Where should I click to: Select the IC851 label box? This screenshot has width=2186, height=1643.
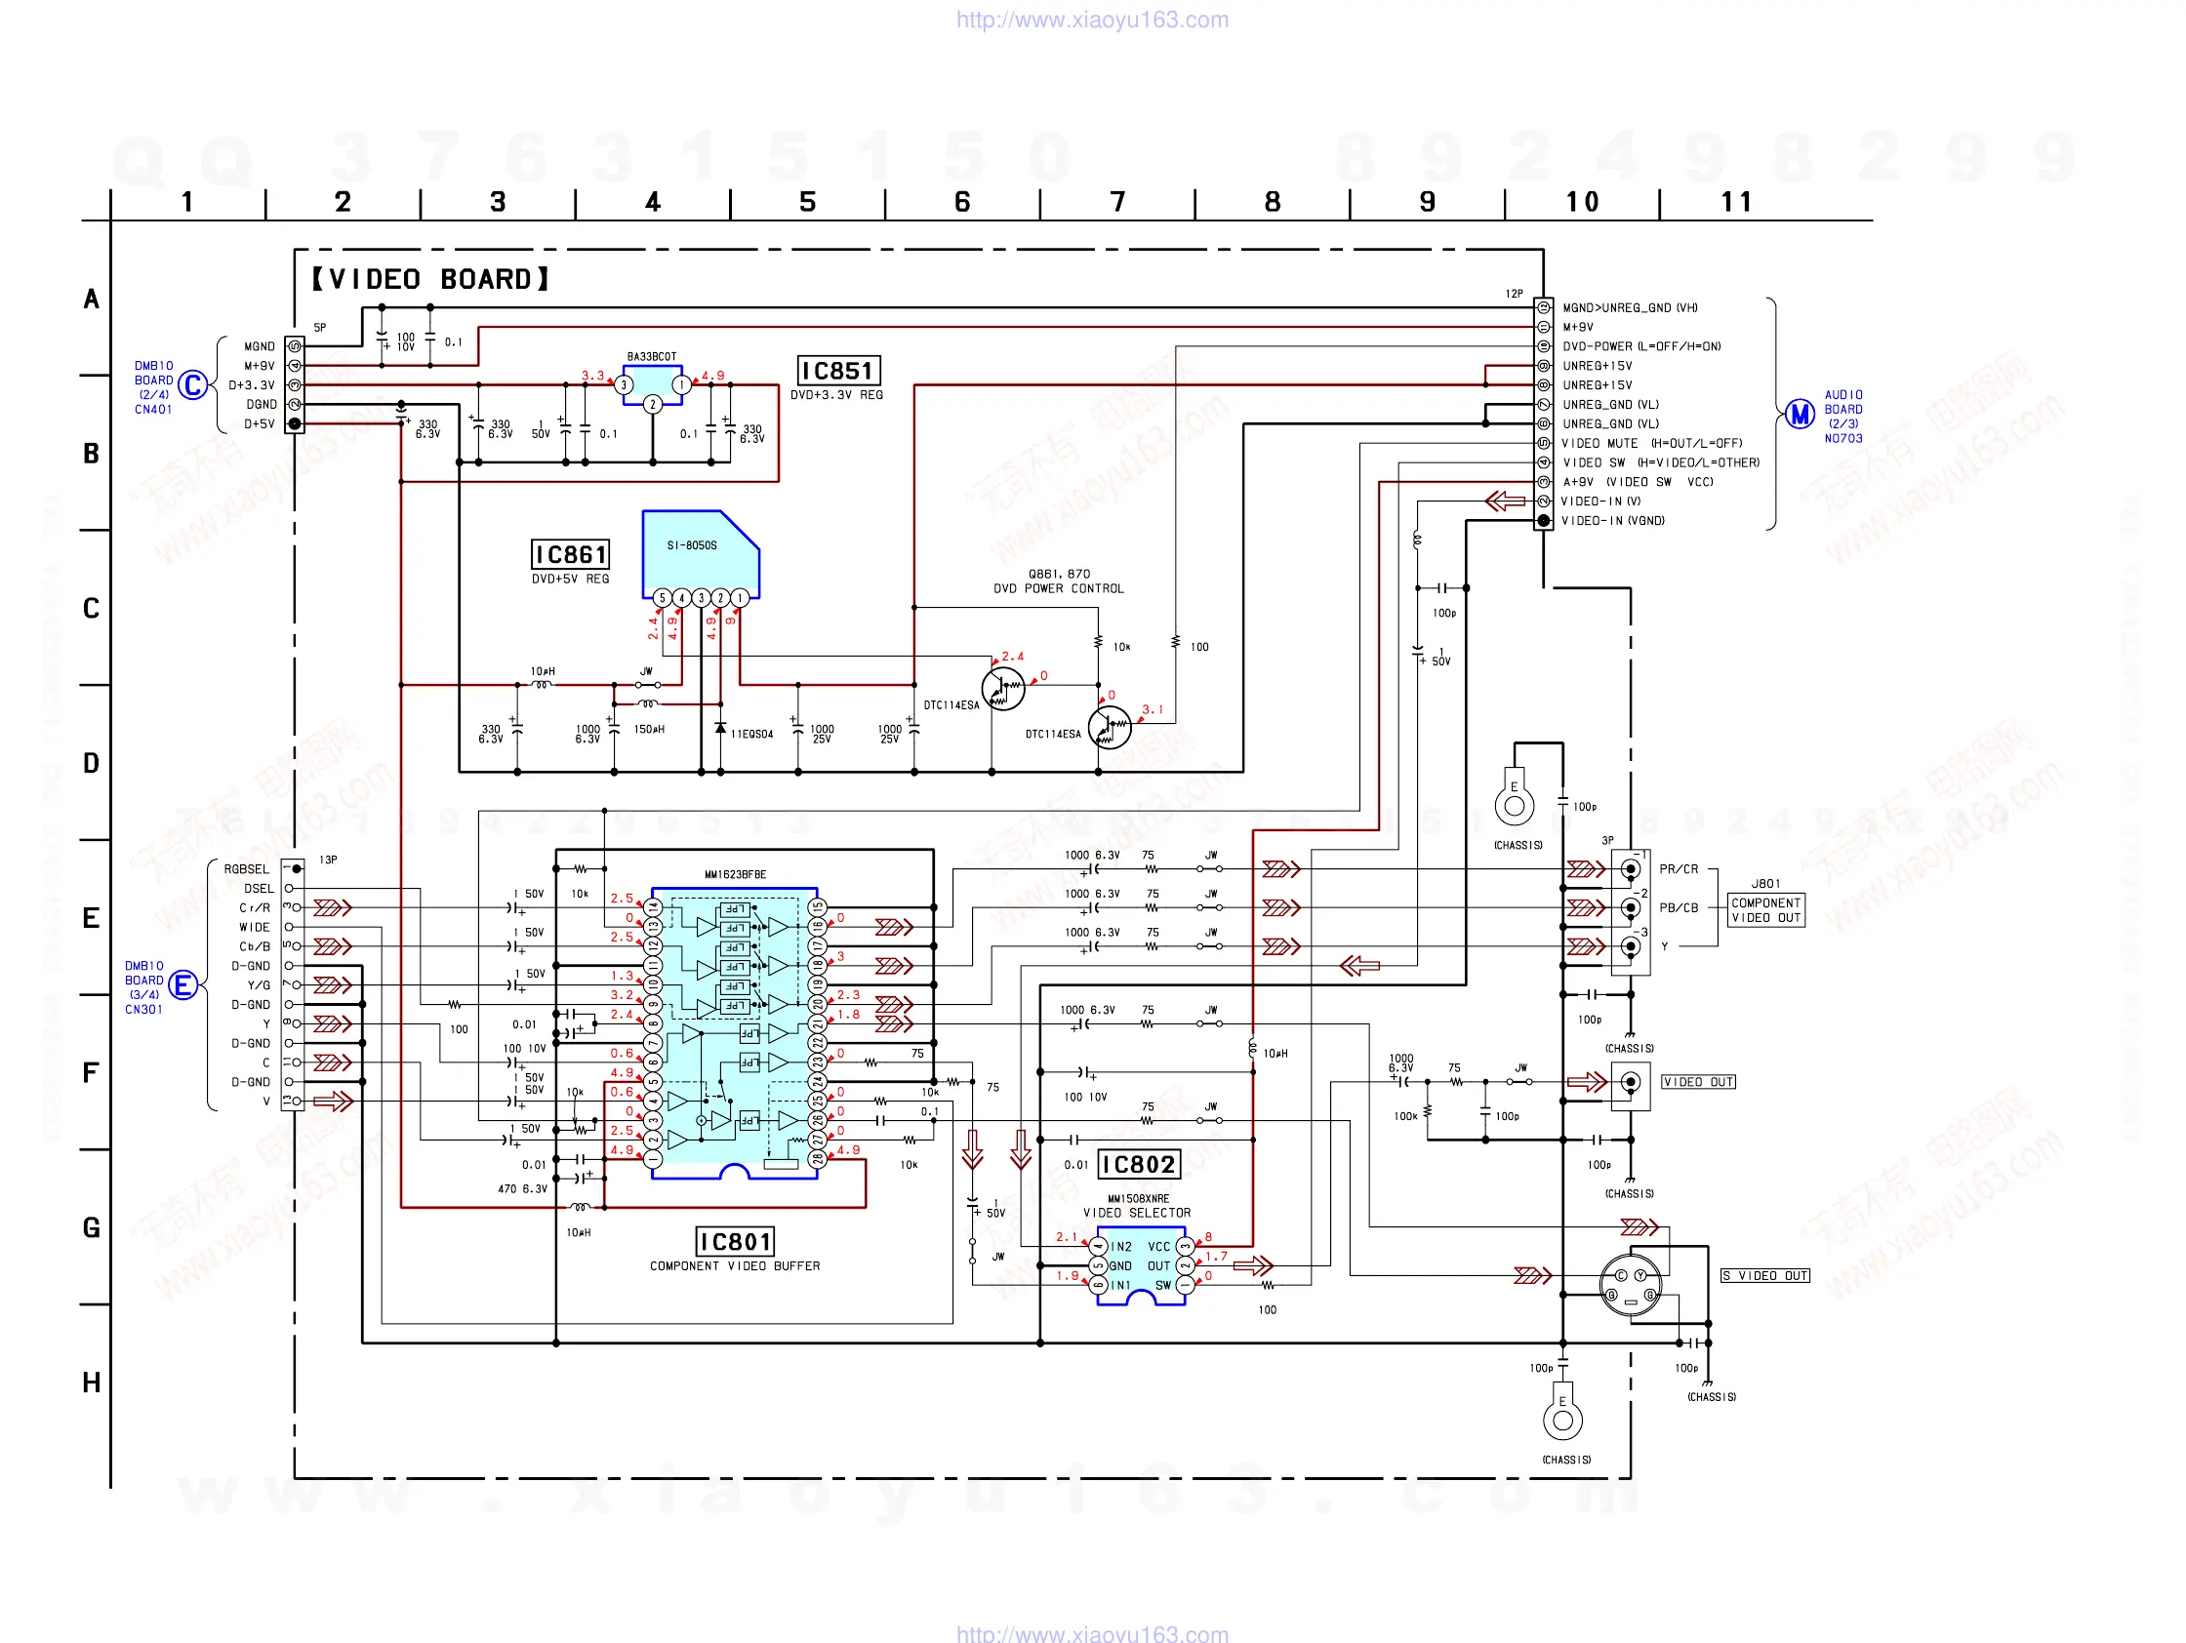click(838, 371)
